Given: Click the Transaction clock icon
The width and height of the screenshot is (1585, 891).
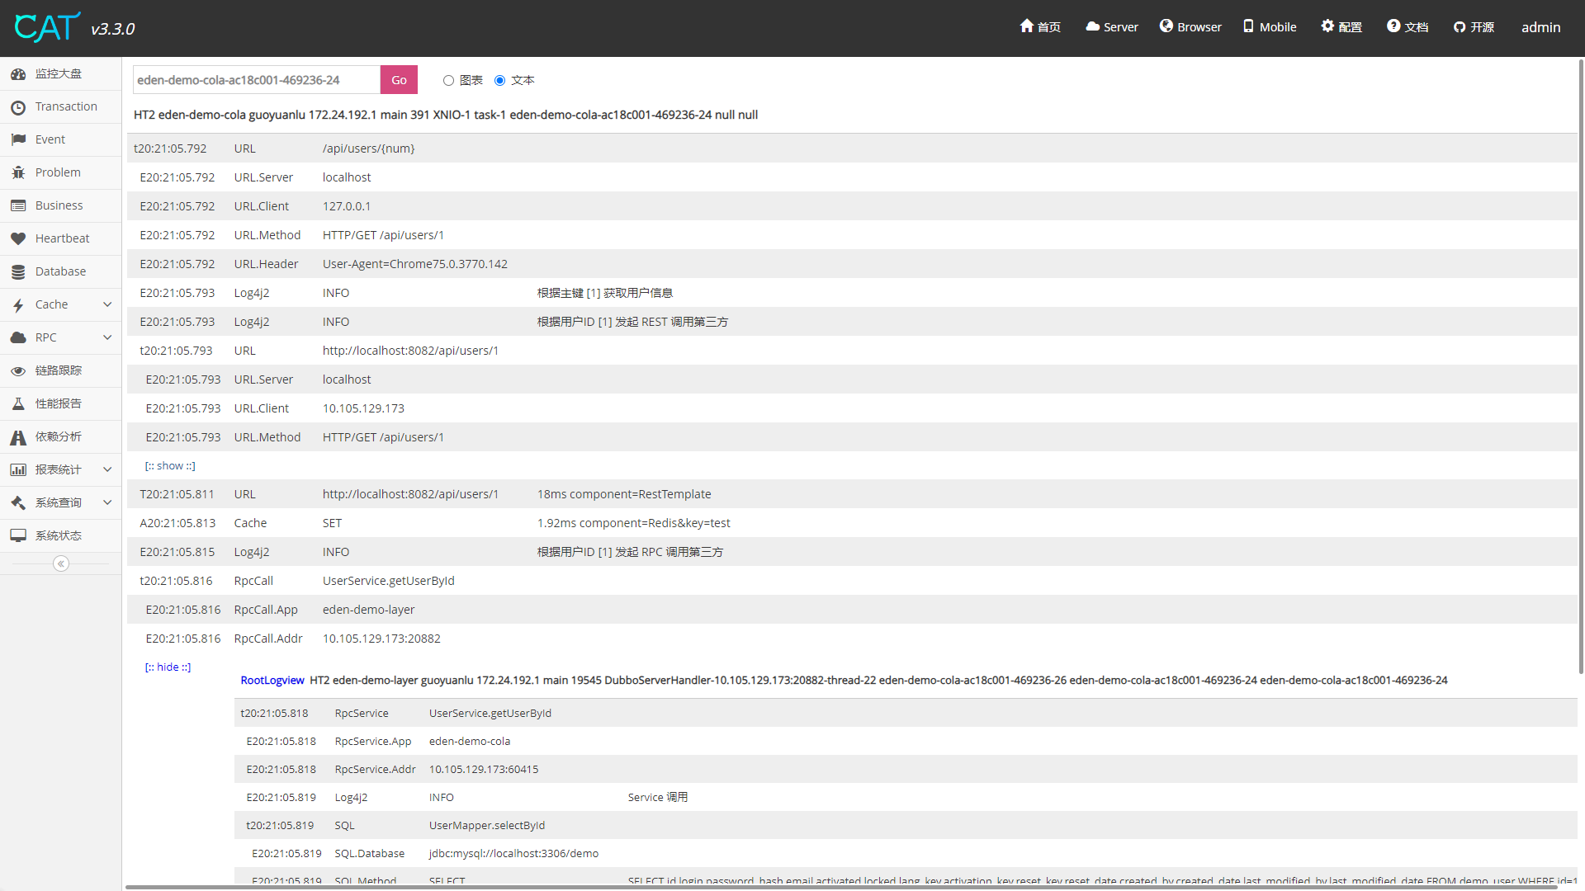Looking at the screenshot, I should point(18,107).
